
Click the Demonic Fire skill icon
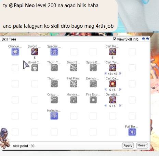click(x=93, y=84)
